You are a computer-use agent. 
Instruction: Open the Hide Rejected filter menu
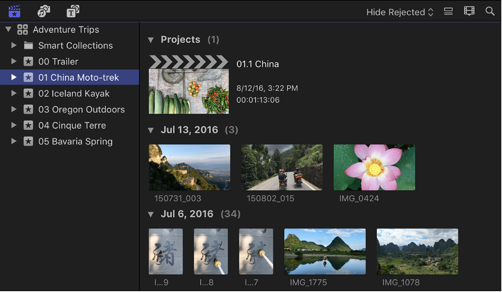(x=400, y=12)
